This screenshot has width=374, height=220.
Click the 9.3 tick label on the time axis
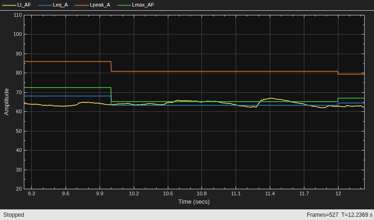coord(31,193)
